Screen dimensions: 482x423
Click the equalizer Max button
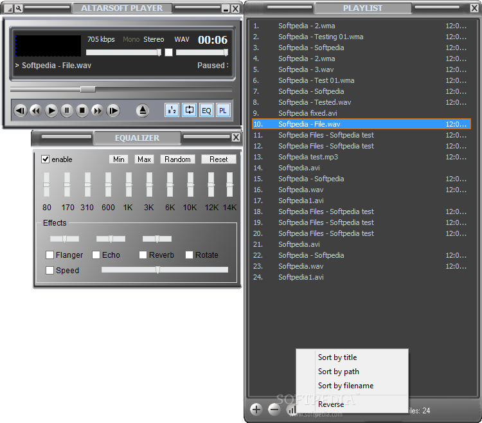click(144, 159)
